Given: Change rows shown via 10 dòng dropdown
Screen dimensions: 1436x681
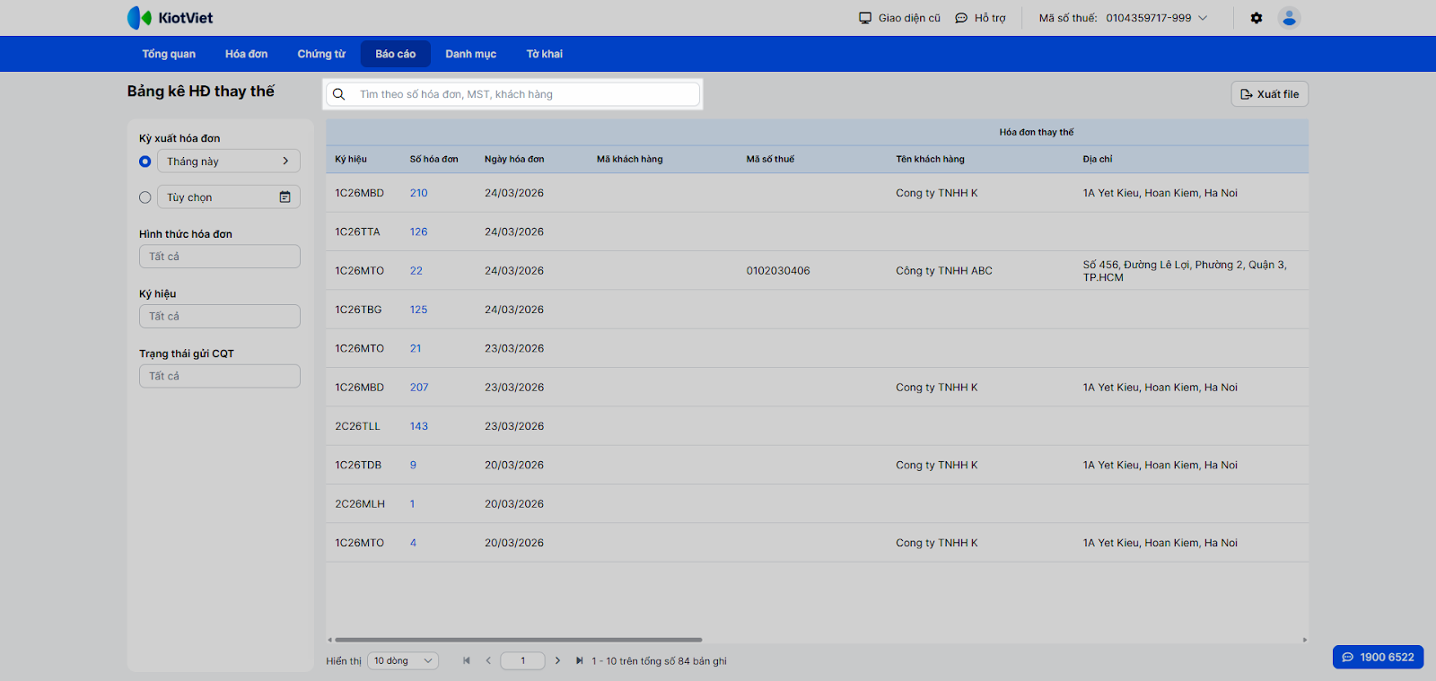Looking at the screenshot, I should pos(403,661).
